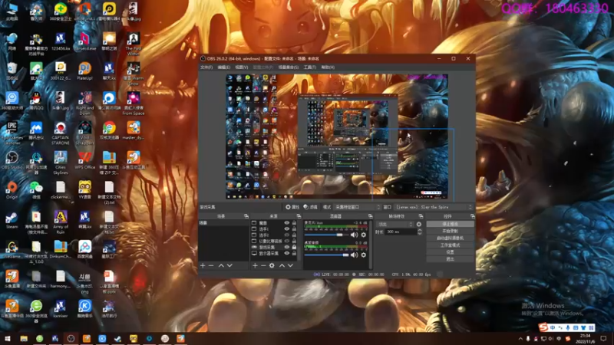Toggle visibility eye of 游戏采集 source
Screen dimensions: 614x345
tap(286, 247)
